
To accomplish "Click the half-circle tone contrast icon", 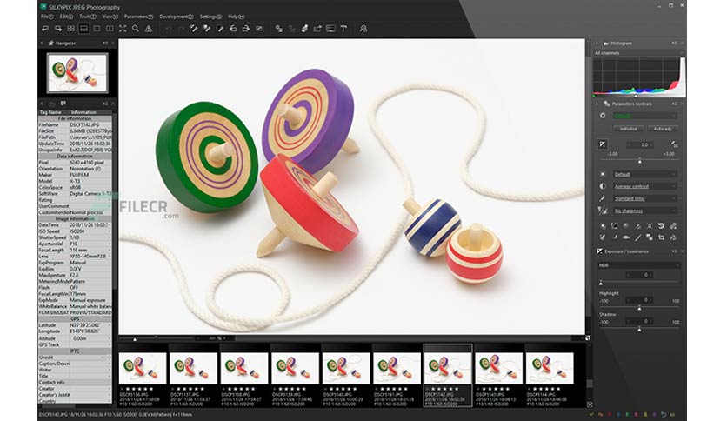I will (603, 186).
